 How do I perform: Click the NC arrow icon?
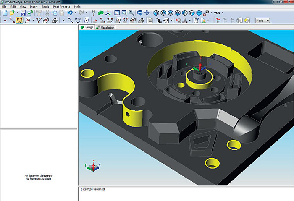(159, 21)
